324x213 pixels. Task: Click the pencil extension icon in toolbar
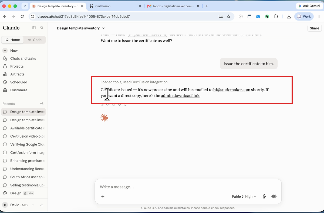coord(241,16)
